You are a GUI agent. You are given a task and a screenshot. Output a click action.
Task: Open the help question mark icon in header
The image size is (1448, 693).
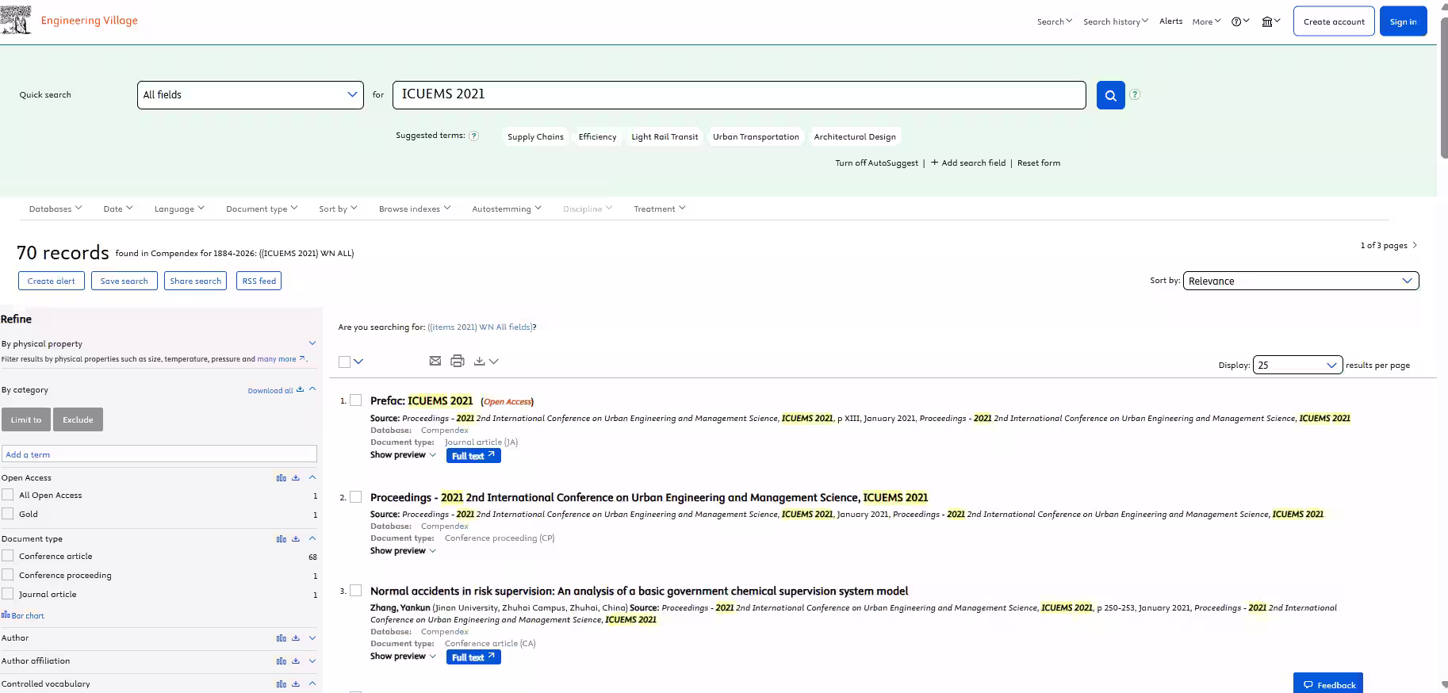pos(1236,21)
